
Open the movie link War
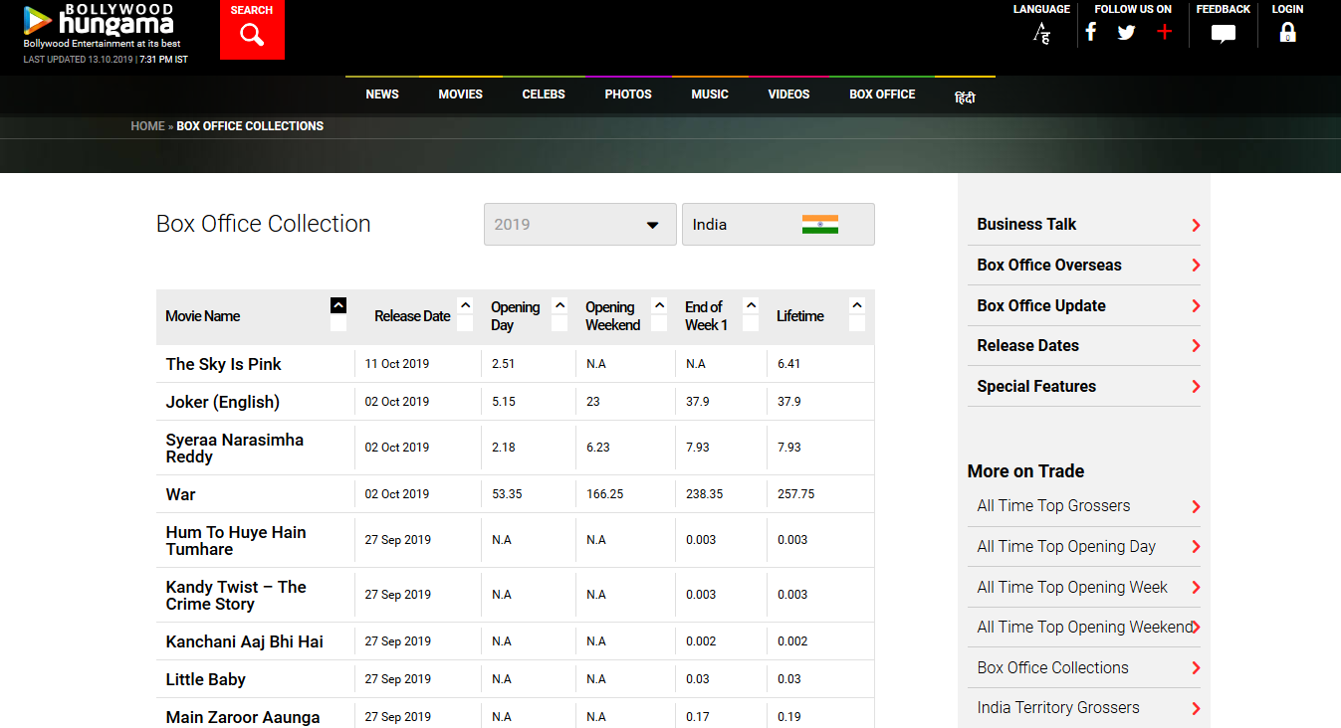(x=180, y=494)
